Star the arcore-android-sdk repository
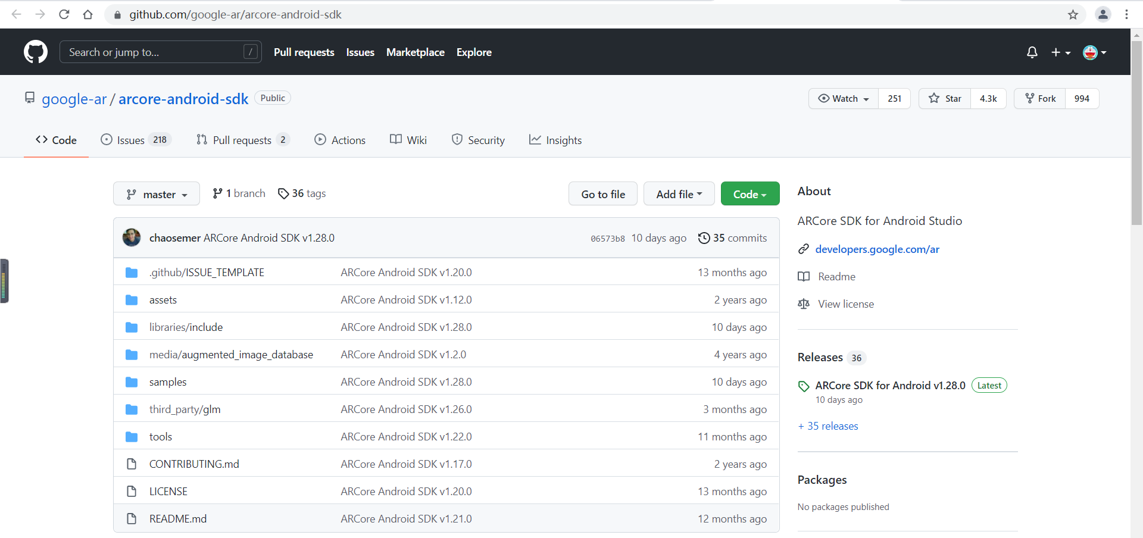Image resolution: width=1143 pixels, height=538 pixels. 945,99
